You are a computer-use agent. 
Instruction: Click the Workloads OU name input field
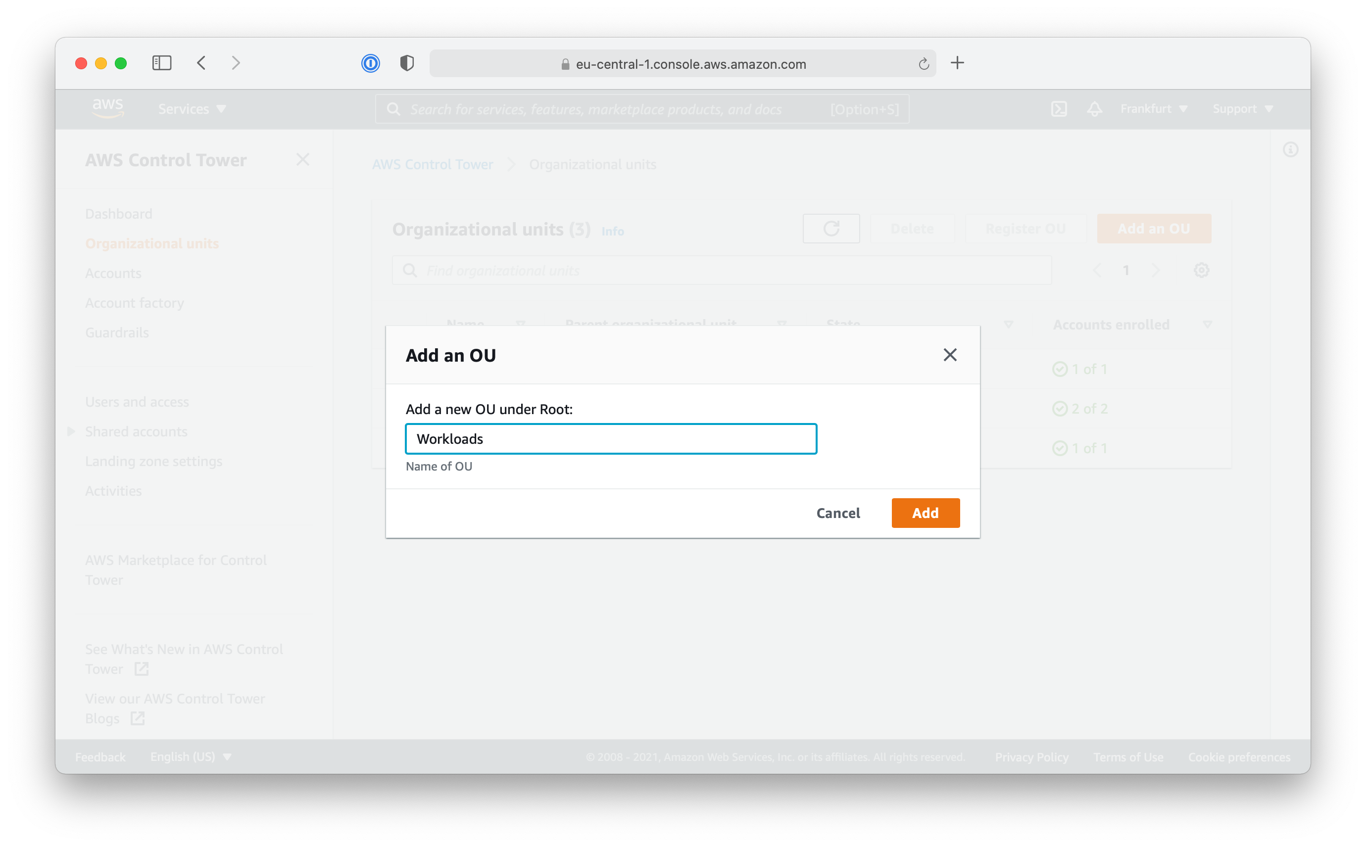pos(611,438)
